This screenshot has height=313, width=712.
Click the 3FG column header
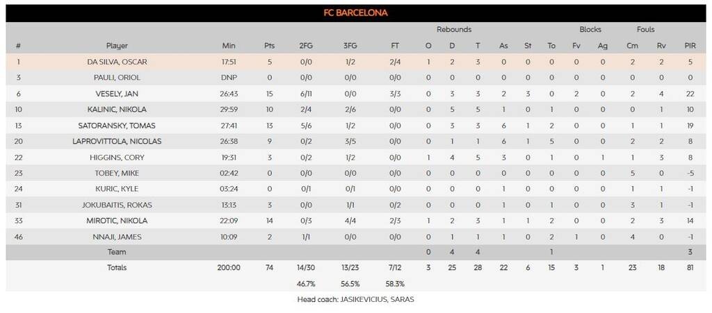point(350,46)
